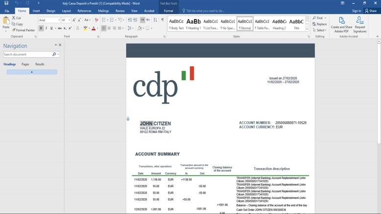The height and width of the screenshot is (214, 381).
Task: Shrink font size with the smaller A icon
Action: pos(79,20)
